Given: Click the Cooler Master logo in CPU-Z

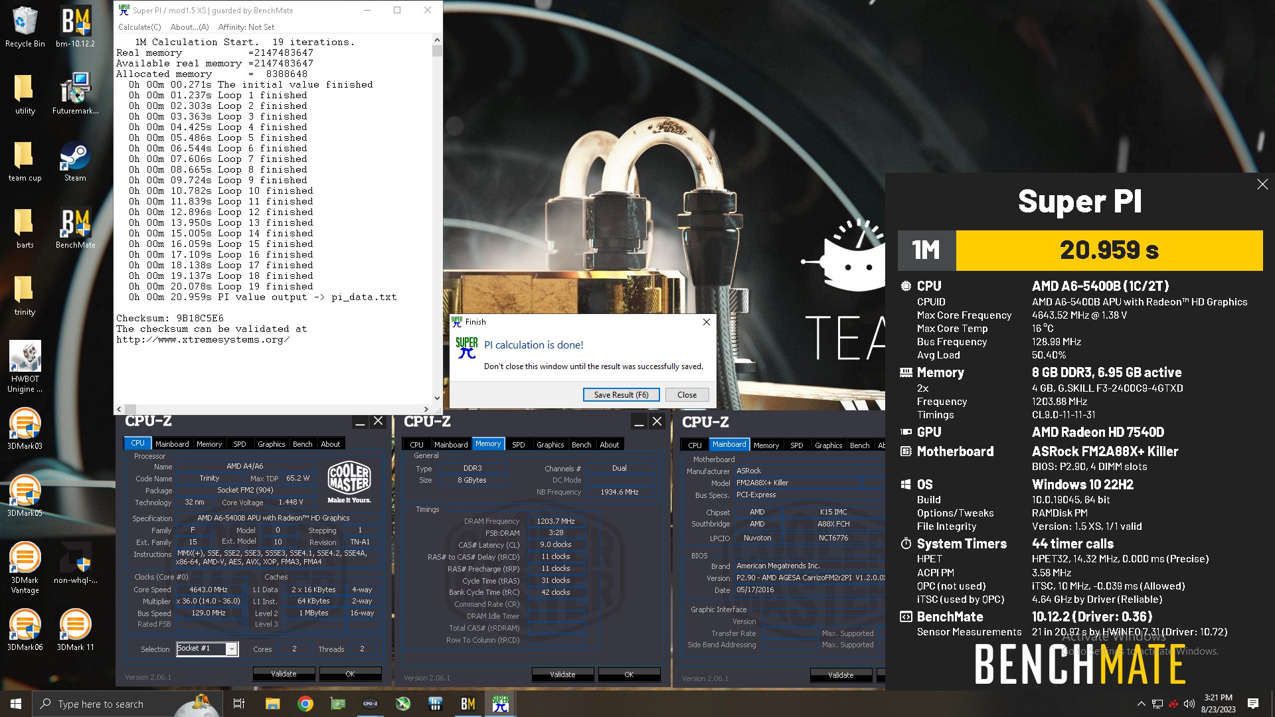Looking at the screenshot, I should tap(349, 482).
